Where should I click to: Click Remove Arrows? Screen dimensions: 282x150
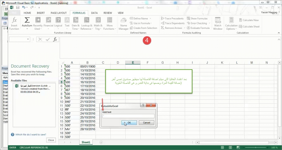pyautogui.click(x=172, y=28)
